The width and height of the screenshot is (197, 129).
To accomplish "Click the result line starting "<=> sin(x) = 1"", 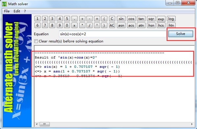I will (x=77, y=67).
